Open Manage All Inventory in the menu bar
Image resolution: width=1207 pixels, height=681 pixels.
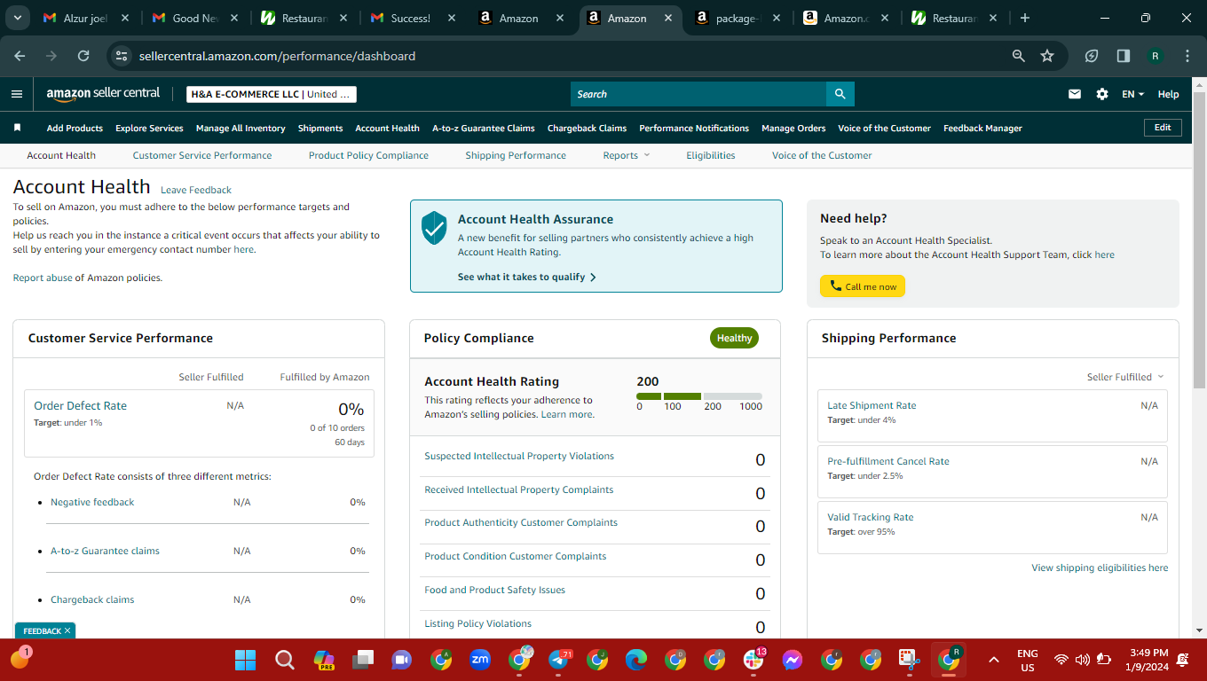click(x=241, y=128)
